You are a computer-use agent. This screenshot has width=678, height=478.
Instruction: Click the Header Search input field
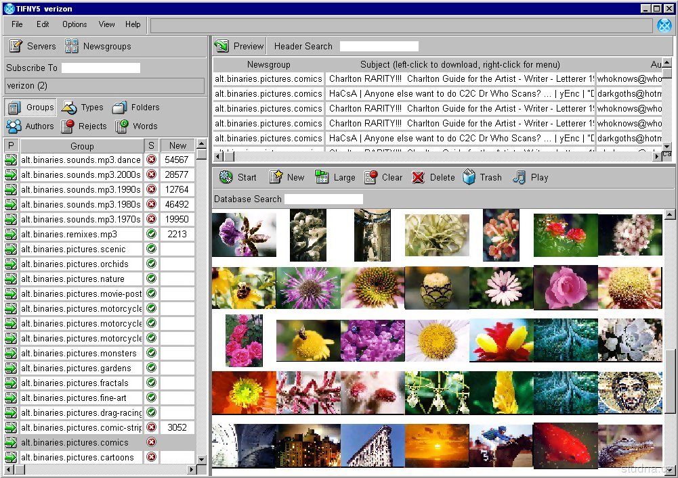(379, 47)
